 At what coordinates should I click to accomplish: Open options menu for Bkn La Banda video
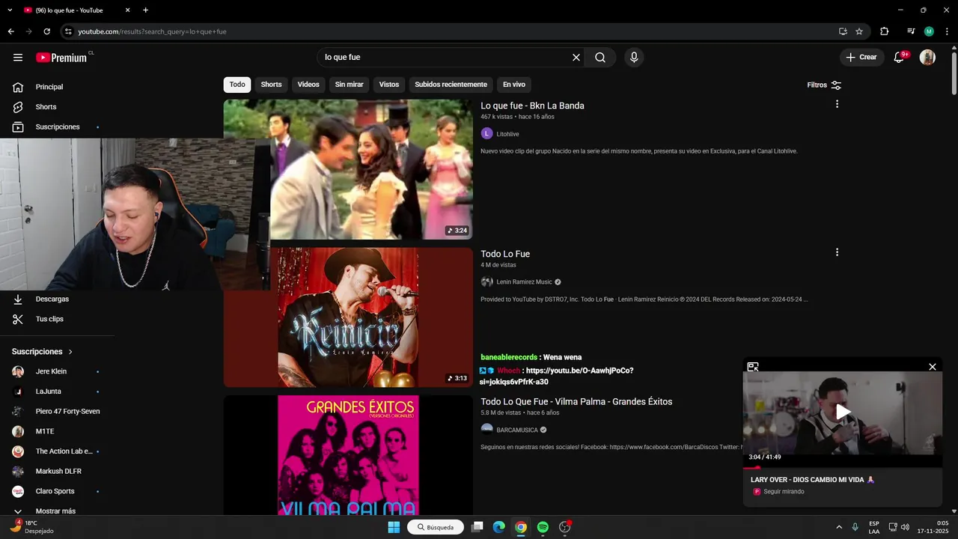click(837, 104)
